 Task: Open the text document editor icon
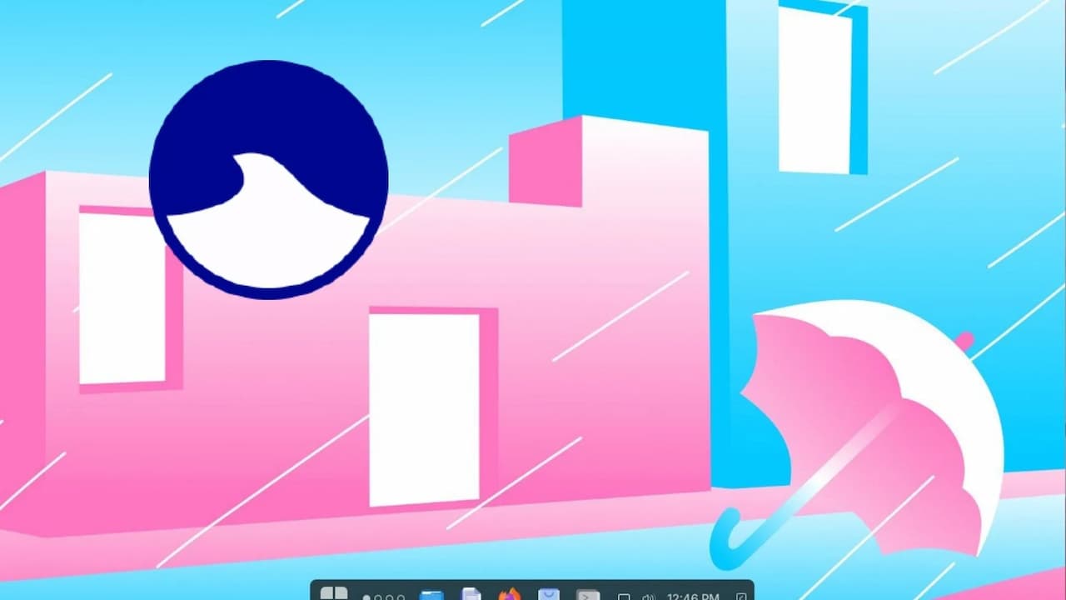[471, 594]
